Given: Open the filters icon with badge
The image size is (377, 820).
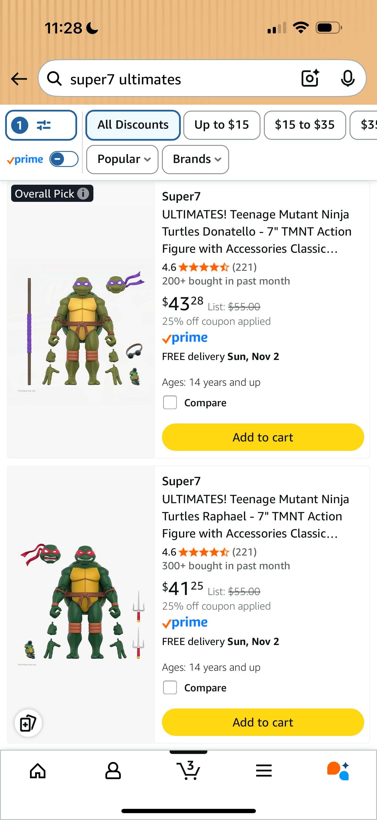Looking at the screenshot, I should 41,126.
